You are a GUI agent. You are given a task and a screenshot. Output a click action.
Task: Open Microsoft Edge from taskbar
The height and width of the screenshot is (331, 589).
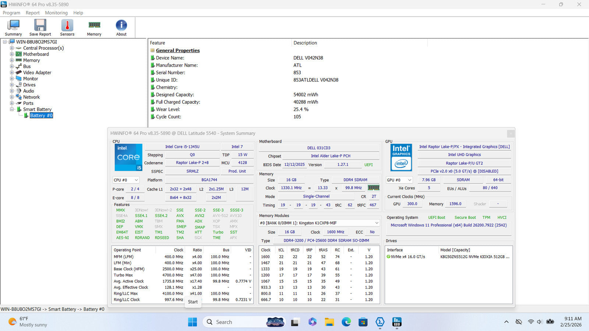tap(346, 322)
